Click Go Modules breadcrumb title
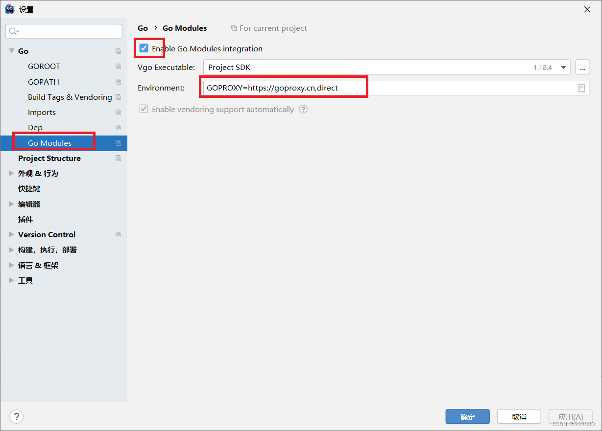602x431 pixels. coord(185,28)
